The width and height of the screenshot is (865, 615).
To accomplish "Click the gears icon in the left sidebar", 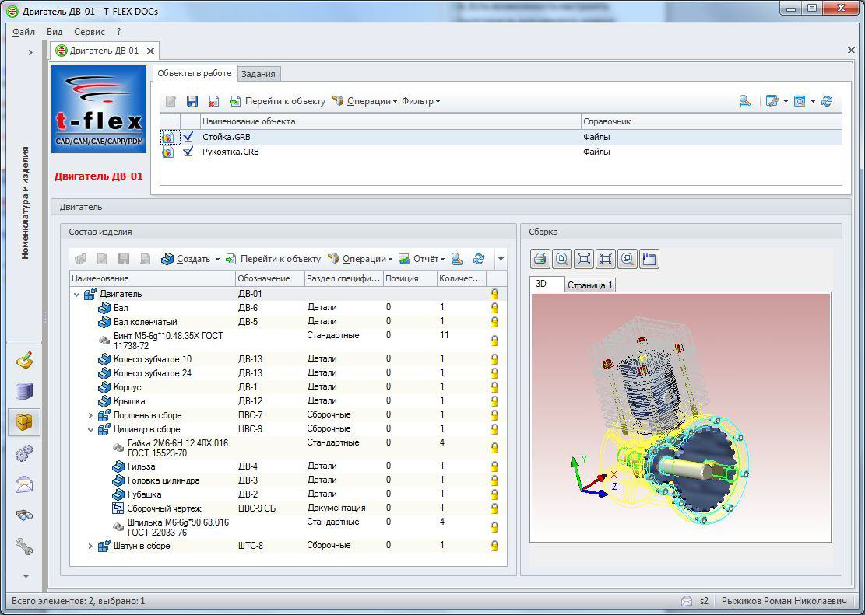I will tap(24, 453).
